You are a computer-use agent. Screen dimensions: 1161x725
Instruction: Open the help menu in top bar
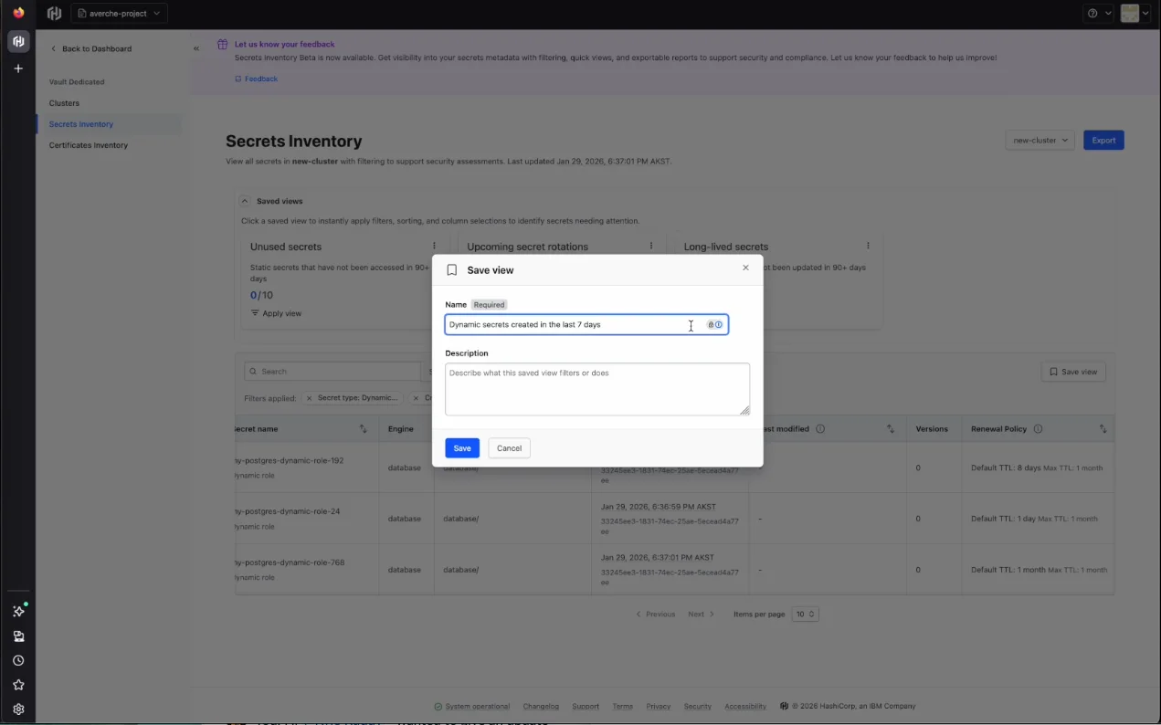1098,14
